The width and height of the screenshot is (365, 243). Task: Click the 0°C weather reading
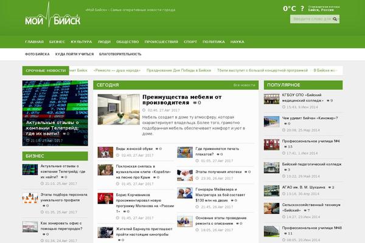290,9
